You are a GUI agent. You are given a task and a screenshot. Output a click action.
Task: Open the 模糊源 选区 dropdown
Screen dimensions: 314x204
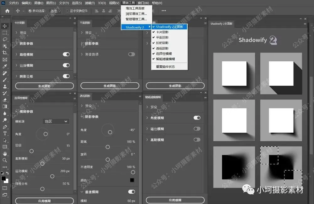click(x=56, y=121)
